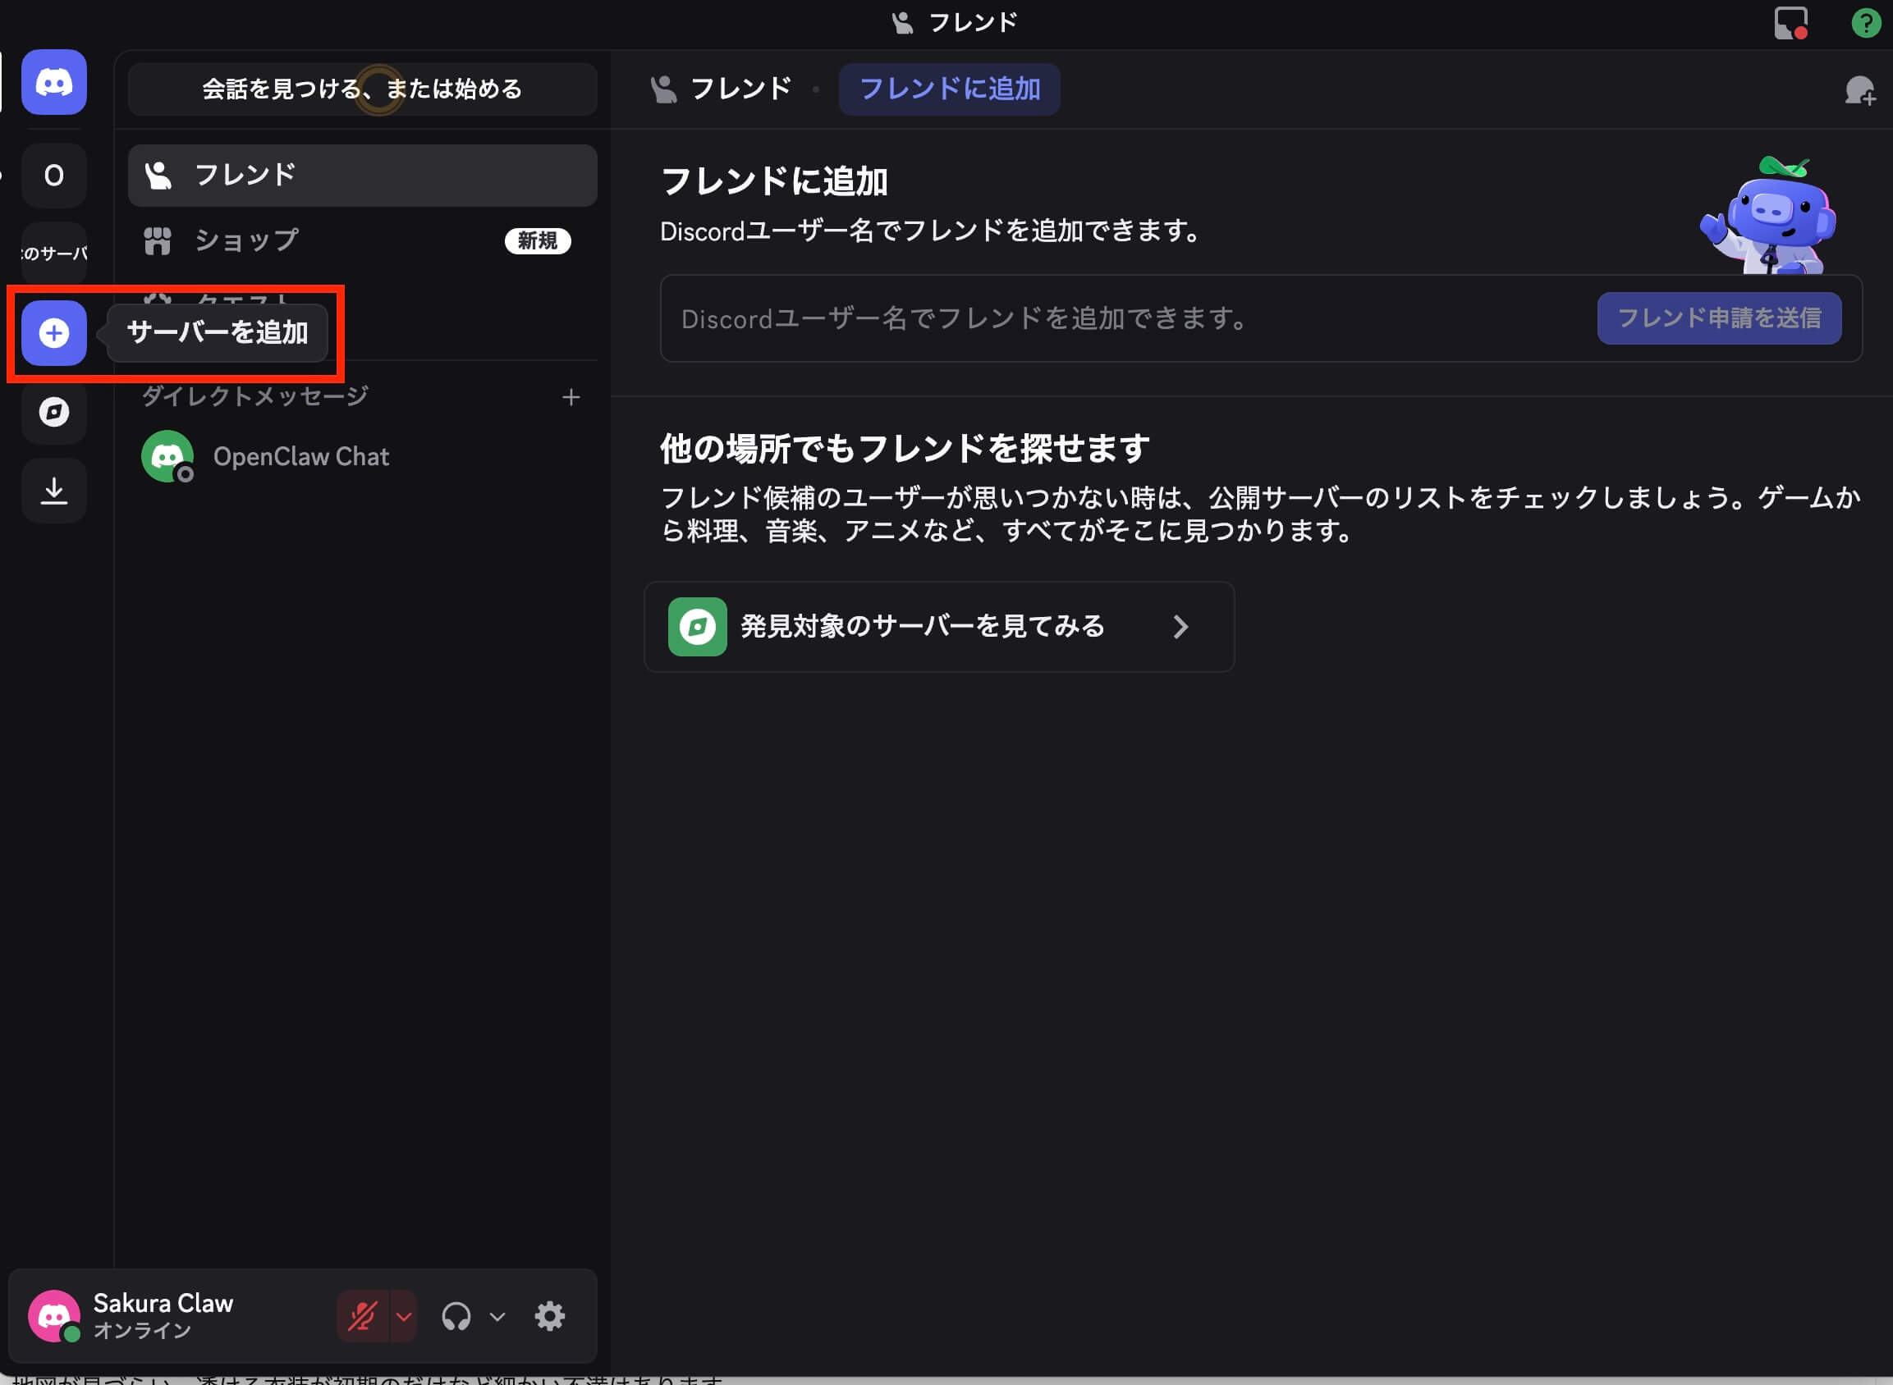Toggle microphone mute button
The width and height of the screenshot is (1893, 1385).
(362, 1316)
